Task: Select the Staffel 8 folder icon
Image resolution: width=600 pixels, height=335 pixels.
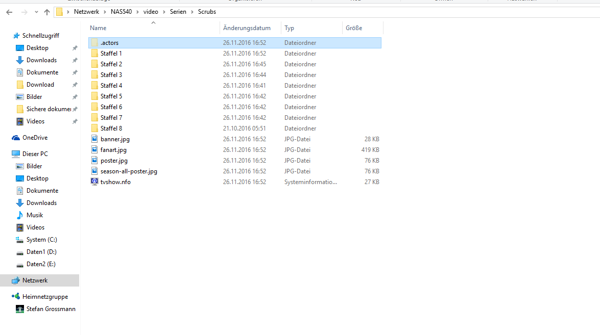Action: coord(94,128)
